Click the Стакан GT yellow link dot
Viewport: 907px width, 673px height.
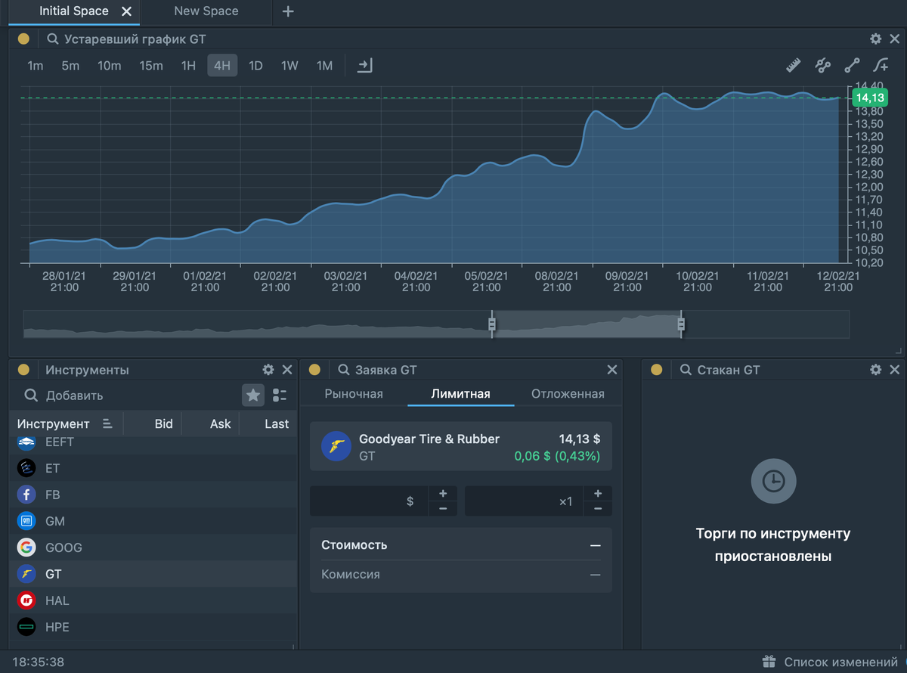[656, 370]
